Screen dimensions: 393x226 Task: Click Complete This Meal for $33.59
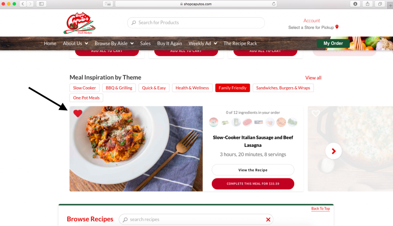pyautogui.click(x=253, y=184)
